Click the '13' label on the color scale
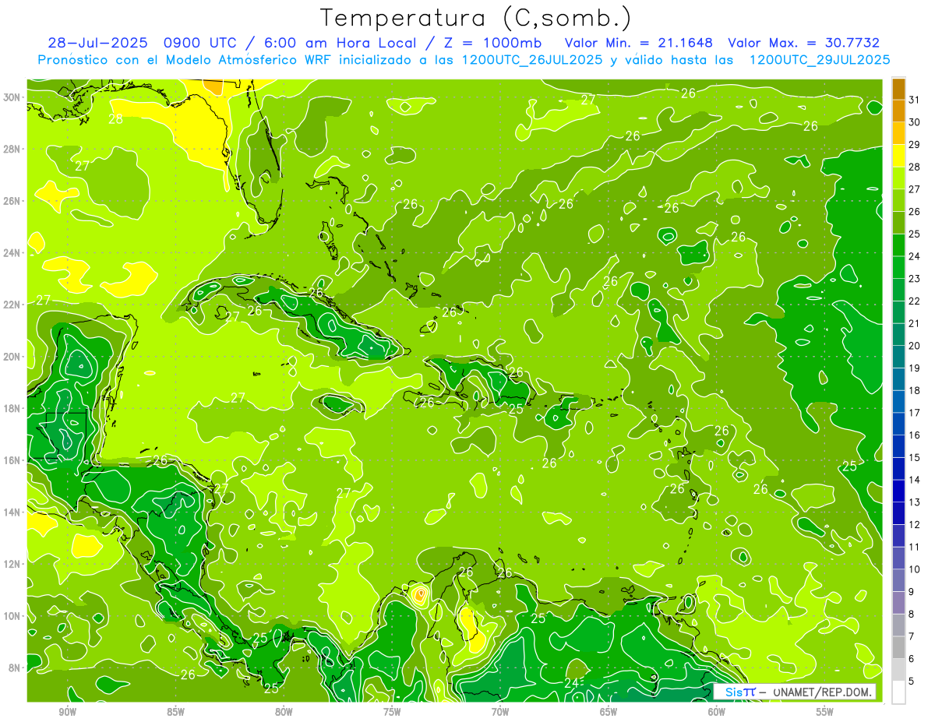The image size is (935, 722). pyautogui.click(x=915, y=502)
